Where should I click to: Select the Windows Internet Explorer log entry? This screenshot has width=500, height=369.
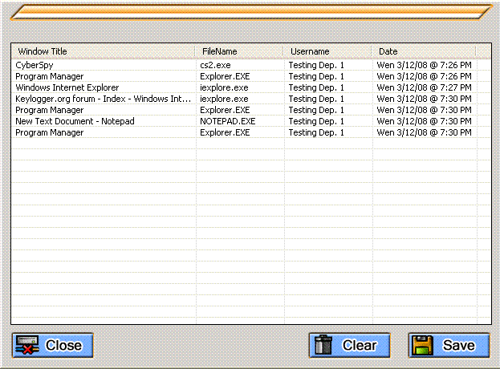(67, 87)
